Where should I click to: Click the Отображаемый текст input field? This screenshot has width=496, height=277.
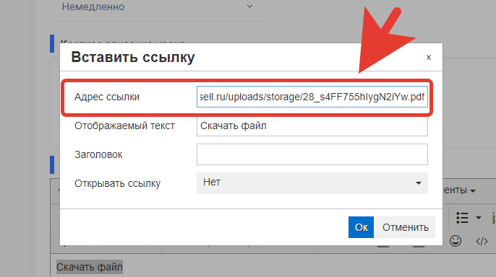[312, 126]
